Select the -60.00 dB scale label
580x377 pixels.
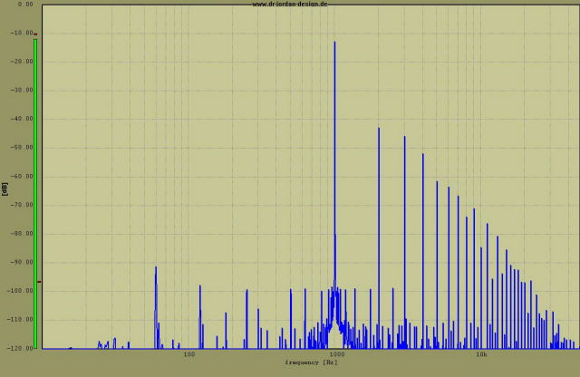tap(21, 177)
